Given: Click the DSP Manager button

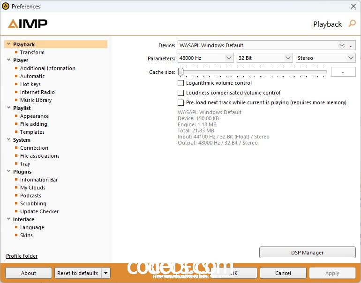Looking at the screenshot, I should pyautogui.click(x=308, y=253).
